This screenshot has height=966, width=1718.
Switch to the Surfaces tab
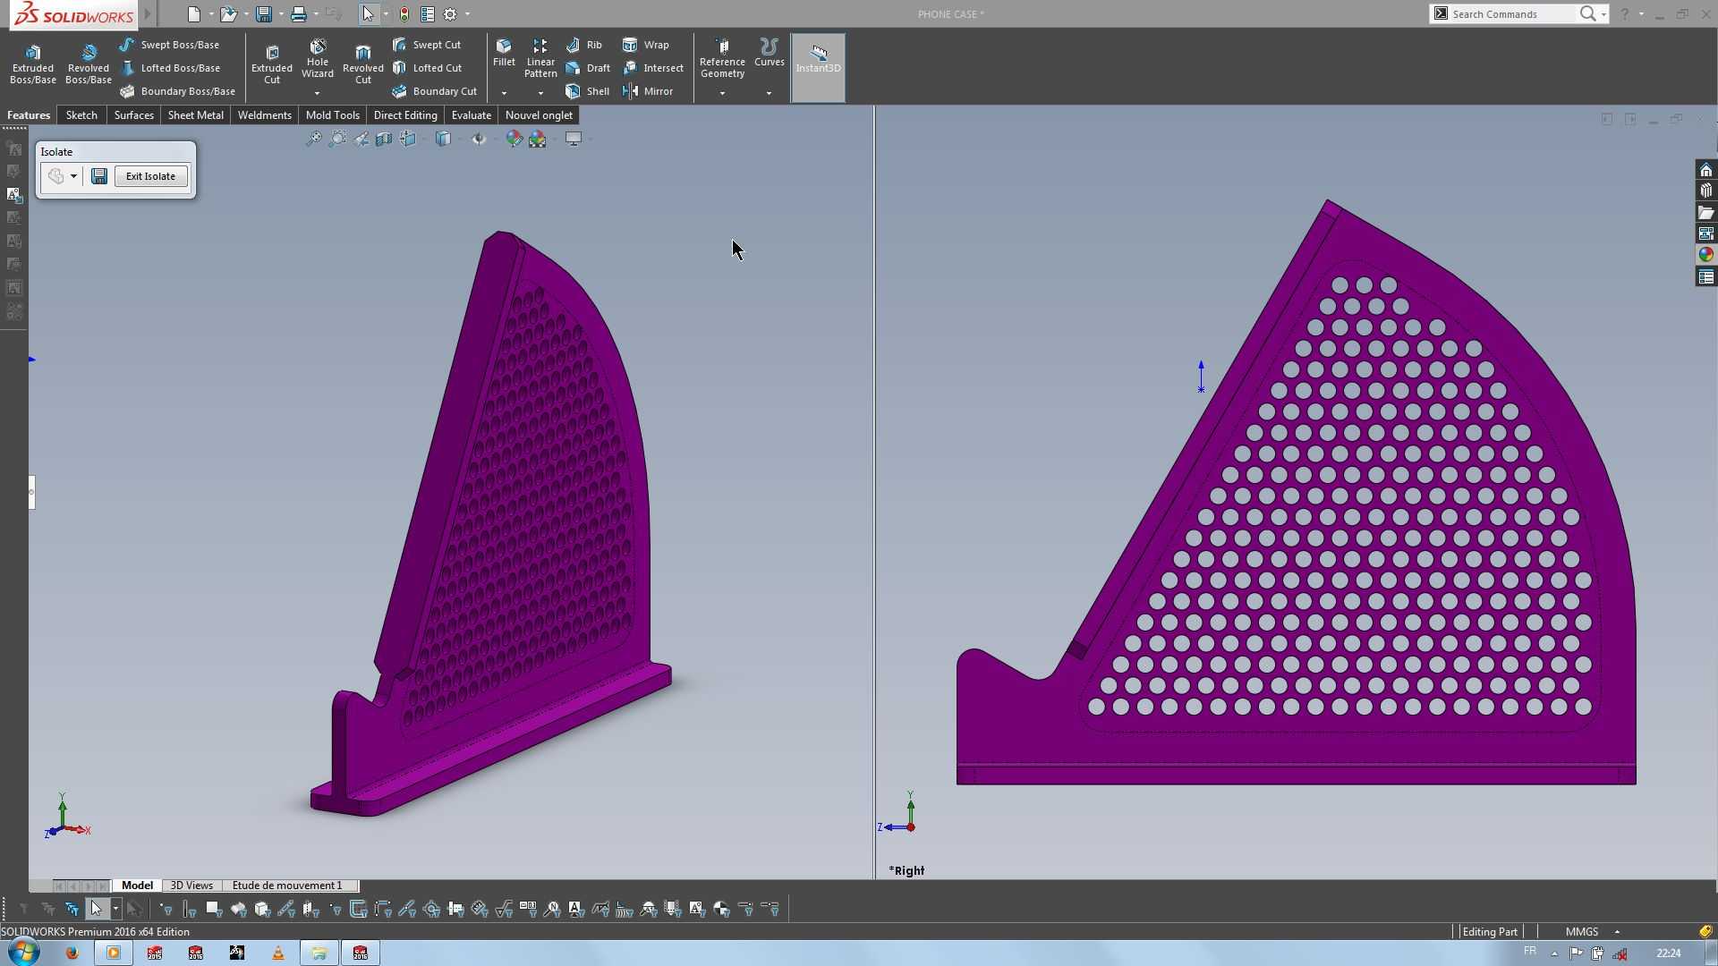click(133, 115)
